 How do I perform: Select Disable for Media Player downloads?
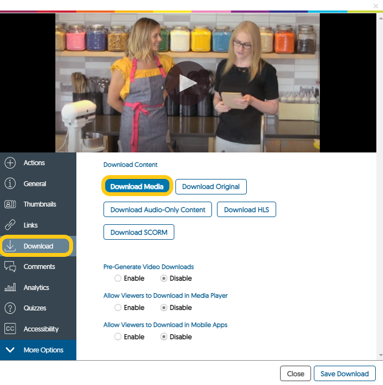pos(164,308)
